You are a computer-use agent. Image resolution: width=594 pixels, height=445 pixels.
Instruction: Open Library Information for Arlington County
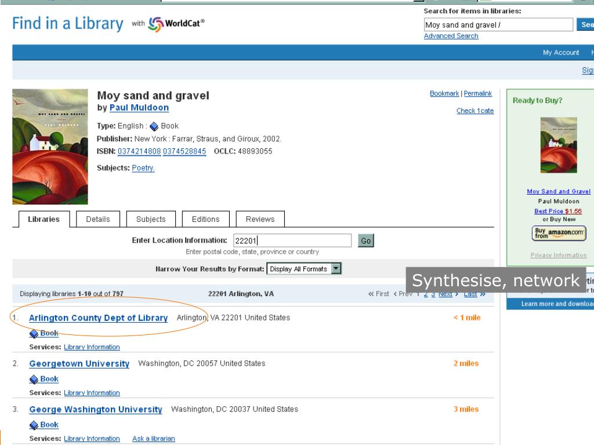click(x=92, y=347)
